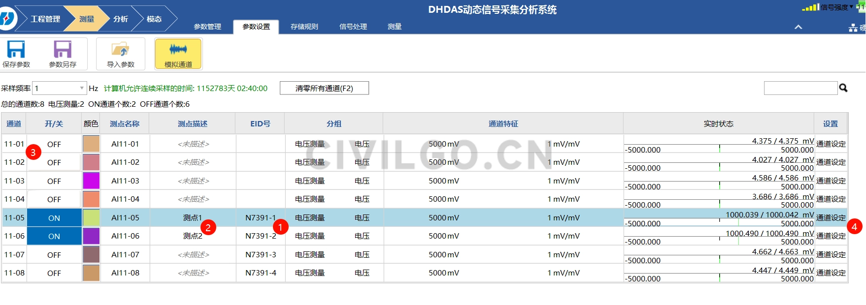This screenshot has width=866, height=305.
Task: Collapse the ribbon with the up chevron
Action: [799, 27]
